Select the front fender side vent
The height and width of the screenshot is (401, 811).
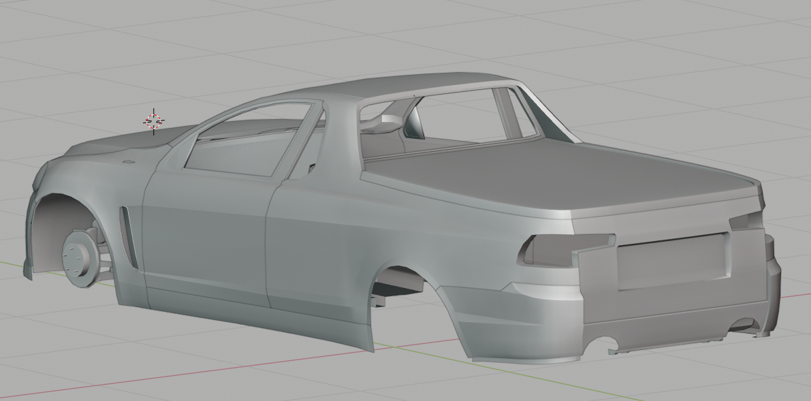click(x=129, y=238)
